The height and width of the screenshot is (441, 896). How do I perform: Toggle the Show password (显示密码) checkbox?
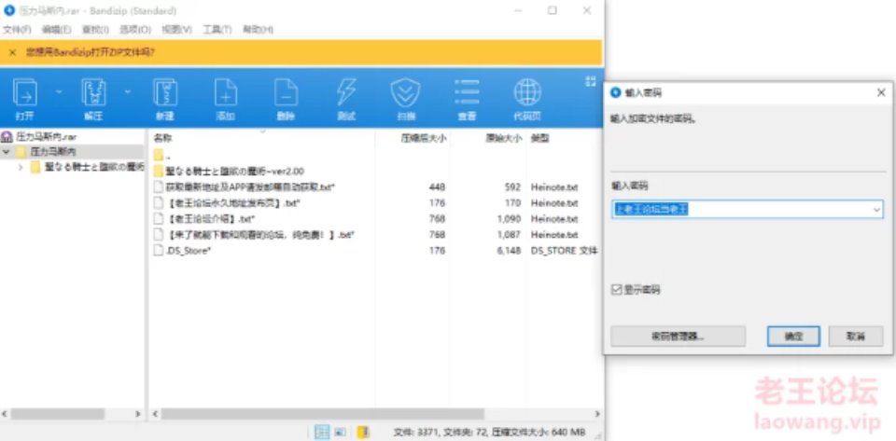[x=616, y=290]
